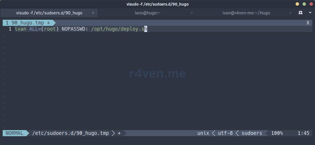The image size is (315, 145).
Task: Close the visudo 90_hugo terminal tab
Action: click(93, 13)
